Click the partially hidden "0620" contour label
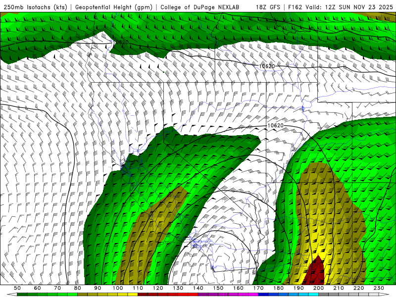 point(122,42)
